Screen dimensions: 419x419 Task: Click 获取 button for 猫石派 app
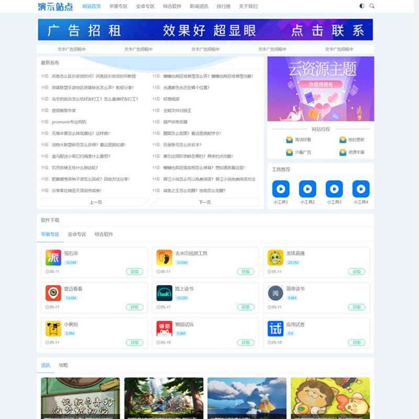135,272
